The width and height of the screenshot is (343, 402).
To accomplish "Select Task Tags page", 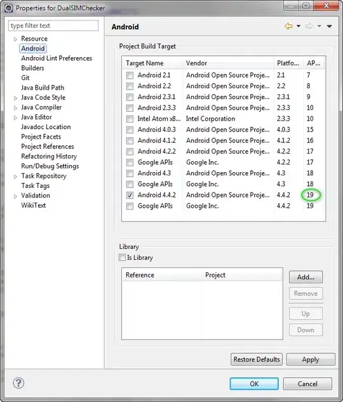I will click(36, 185).
